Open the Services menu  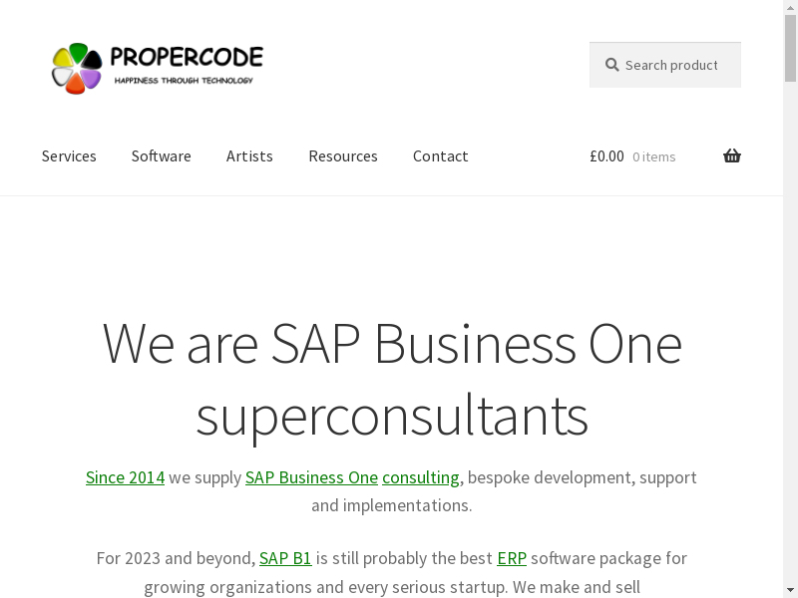pyautogui.click(x=69, y=155)
